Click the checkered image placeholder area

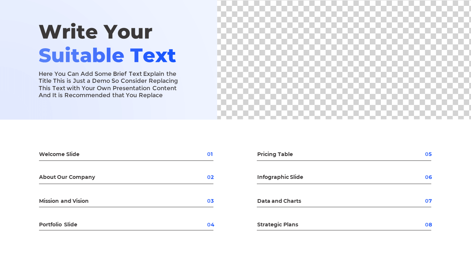[x=344, y=60]
